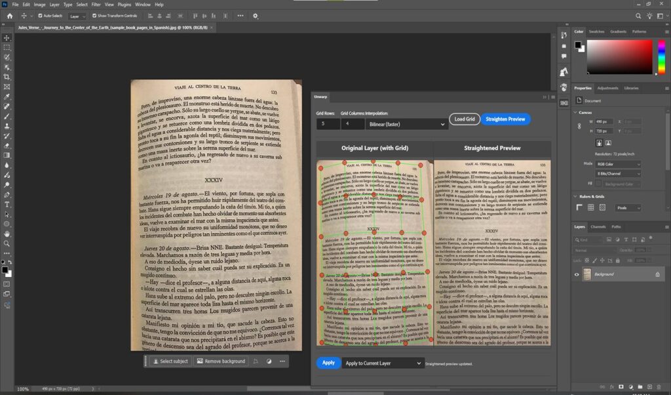The height and width of the screenshot is (395, 671).
Task: Switch to the Adjustments tab
Action: (x=607, y=89)
